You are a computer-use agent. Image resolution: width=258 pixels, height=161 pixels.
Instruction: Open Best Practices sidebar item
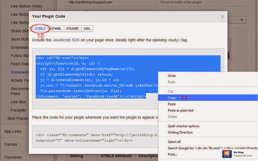(18, 118)
